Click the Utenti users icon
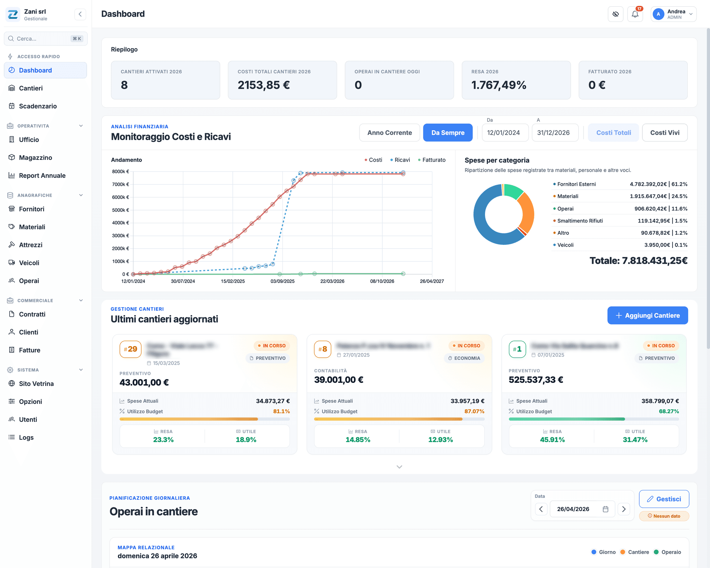Image resolution: width=710 pixels, height=568 pixels. [12, 419]
